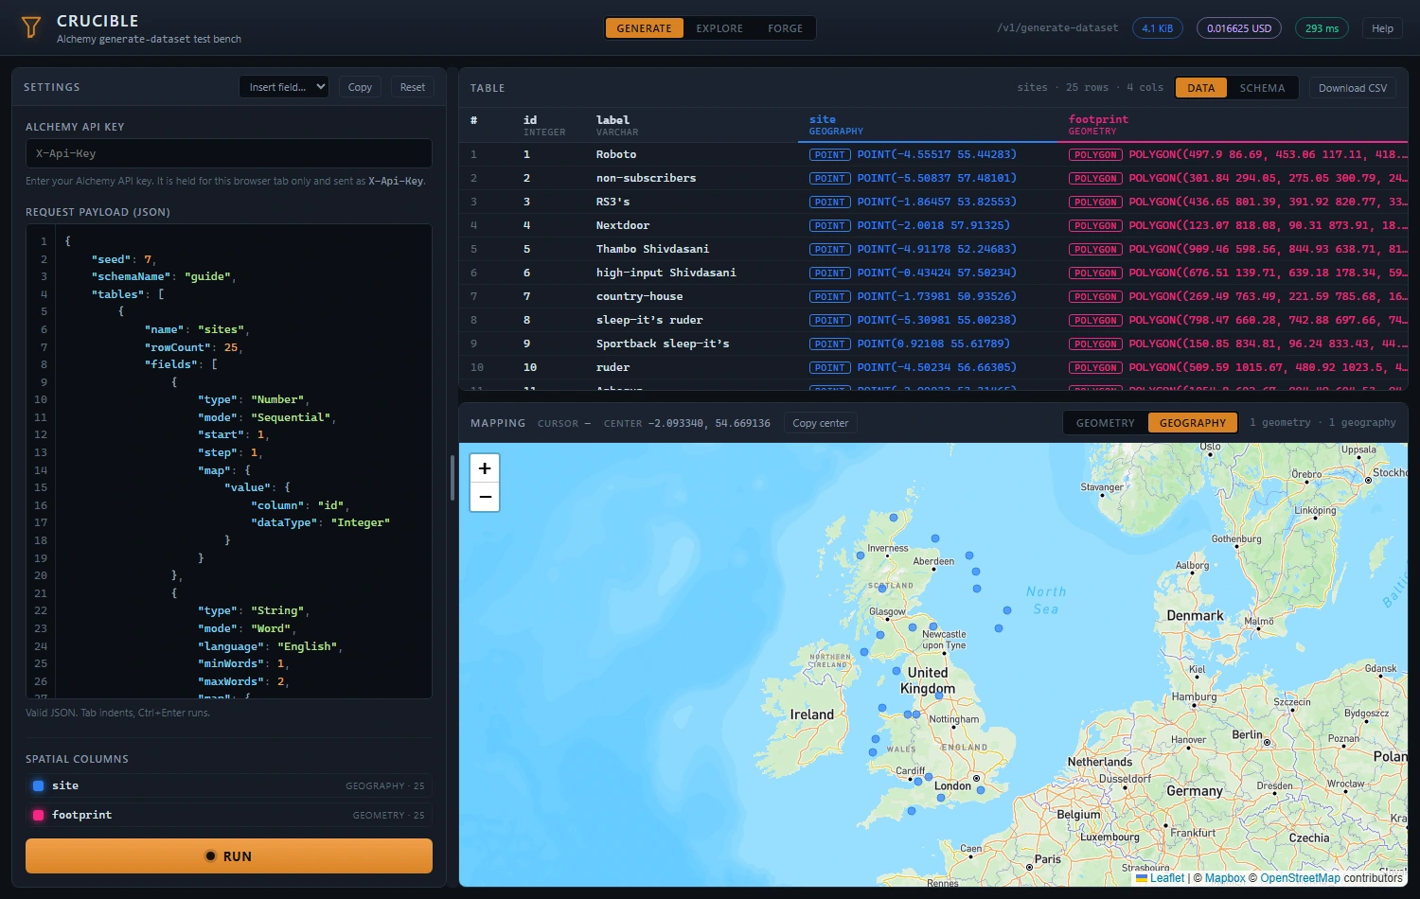The height and width of the screenshot is (899, 1420).
Task: Switch to the Forge tab
Action: (x=785, y=28)
